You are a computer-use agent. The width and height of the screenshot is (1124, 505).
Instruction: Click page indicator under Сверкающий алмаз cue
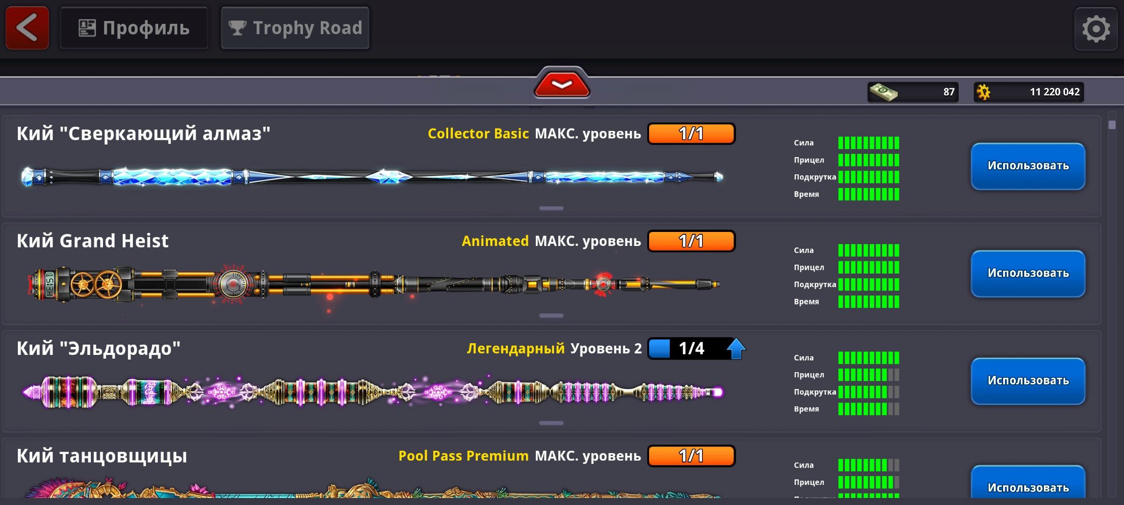pos(551,208)
